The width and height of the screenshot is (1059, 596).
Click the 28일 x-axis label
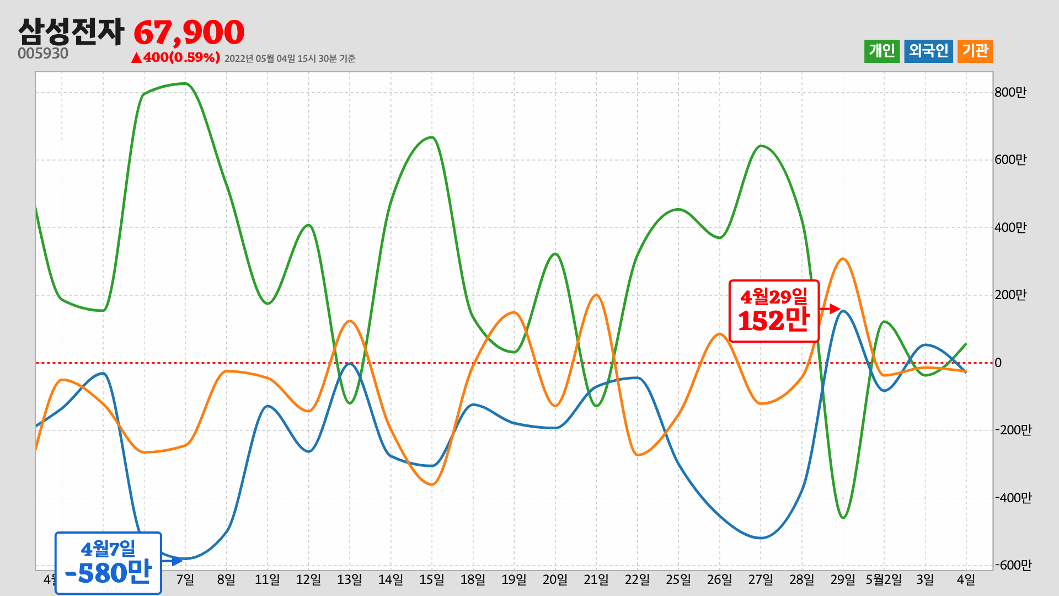[x=801, y=579]
